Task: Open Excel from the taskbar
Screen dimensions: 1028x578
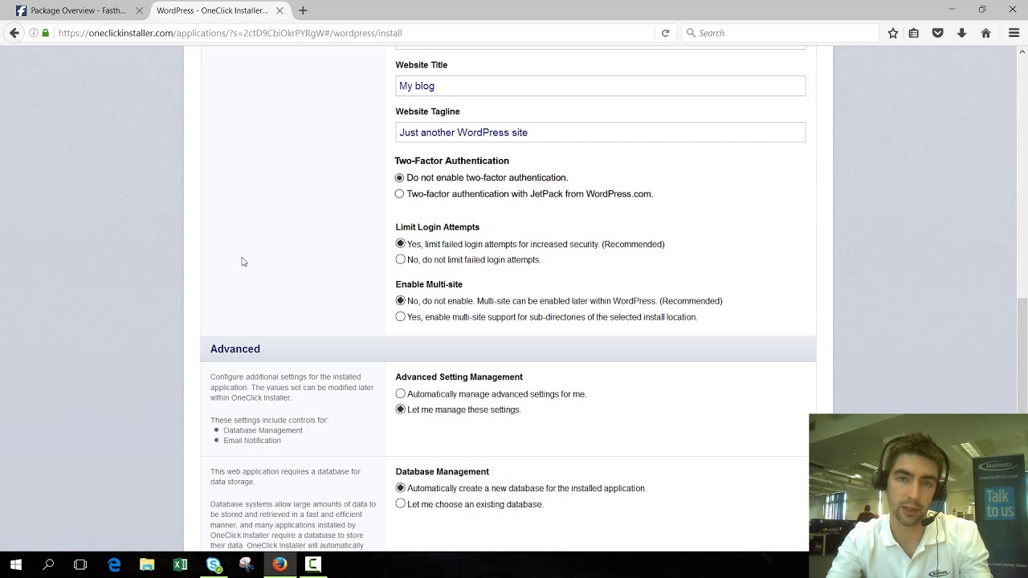Action: (180, 564)
